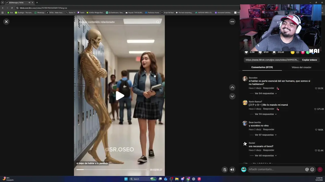Toggle the auto-scroll icon beside volume

tap(225, 170)
